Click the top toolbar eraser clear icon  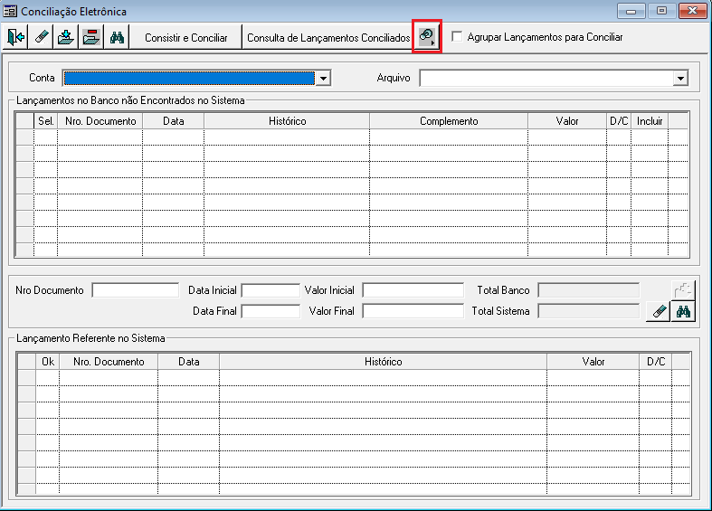coord(42,37)
